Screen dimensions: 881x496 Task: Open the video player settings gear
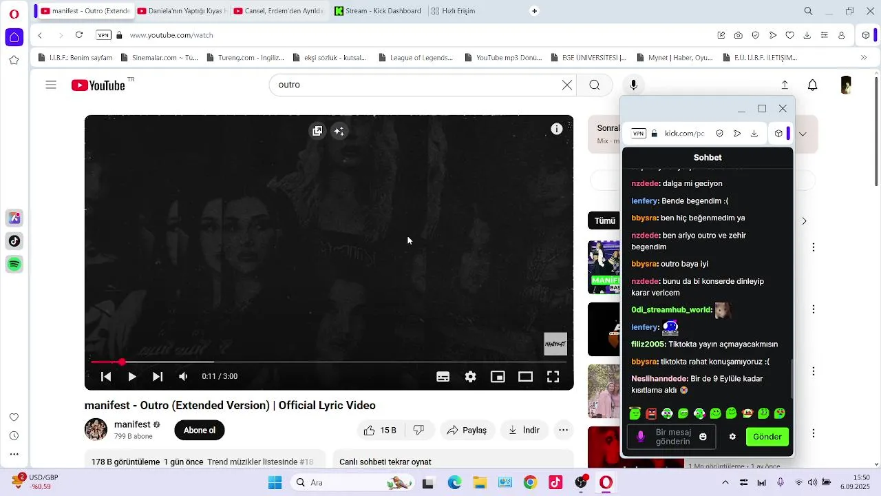471,377
